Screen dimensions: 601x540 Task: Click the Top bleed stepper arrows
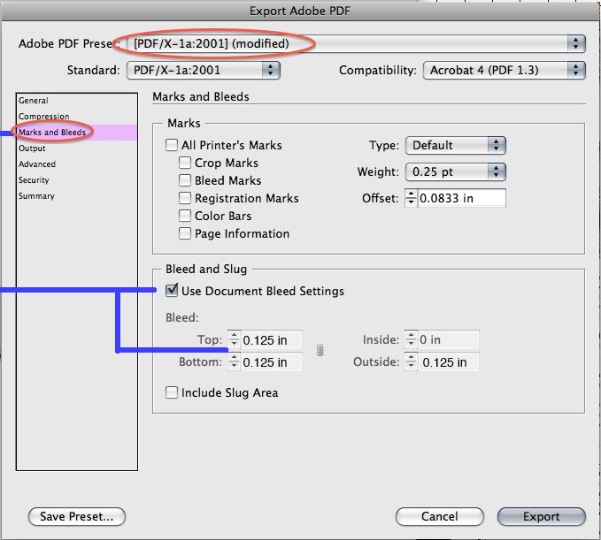(234, 340)
